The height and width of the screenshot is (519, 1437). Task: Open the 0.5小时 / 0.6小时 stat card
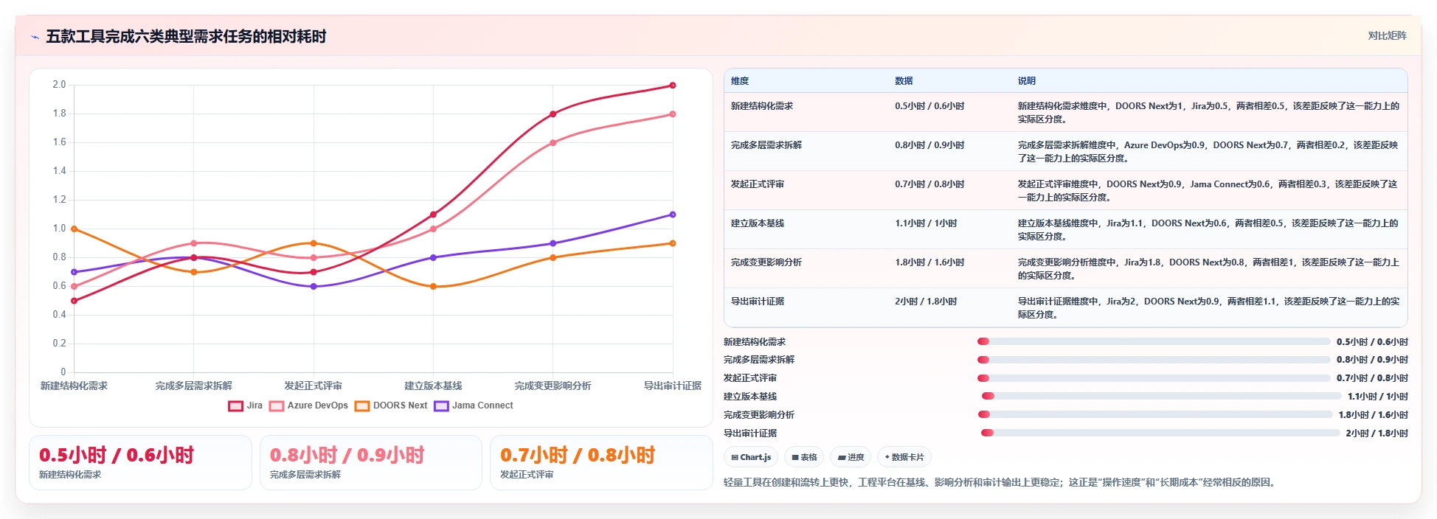point(140,462)
